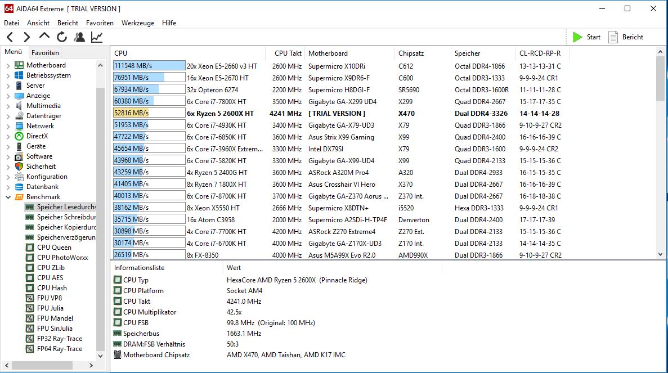
Task: Click the Motherboard tree icon
Action: [x=19, y=65]
